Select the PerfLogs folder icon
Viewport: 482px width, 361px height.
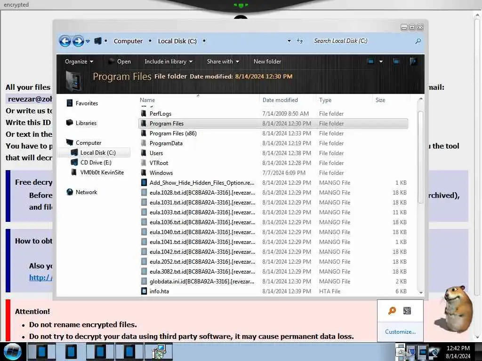tap(144, 114)
